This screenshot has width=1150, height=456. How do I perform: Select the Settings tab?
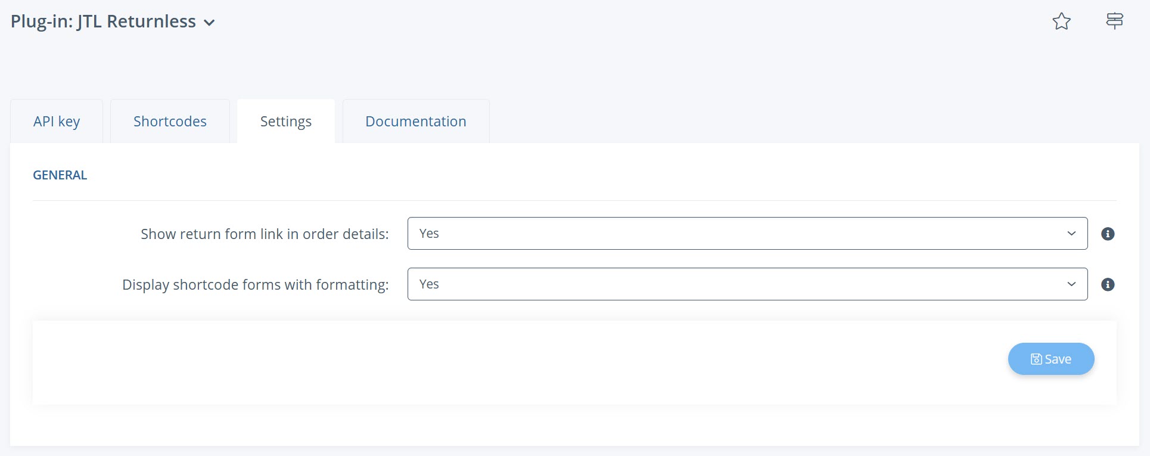pyautogui.click(x=285, y=122)
